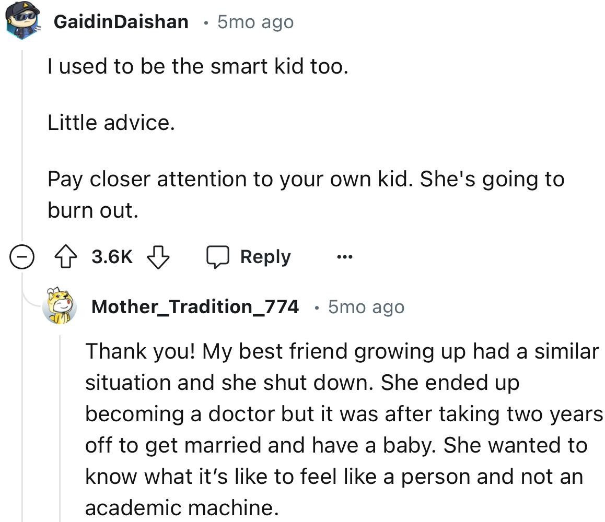
Task: Click the Reply button label
Action: pos(265,256)
